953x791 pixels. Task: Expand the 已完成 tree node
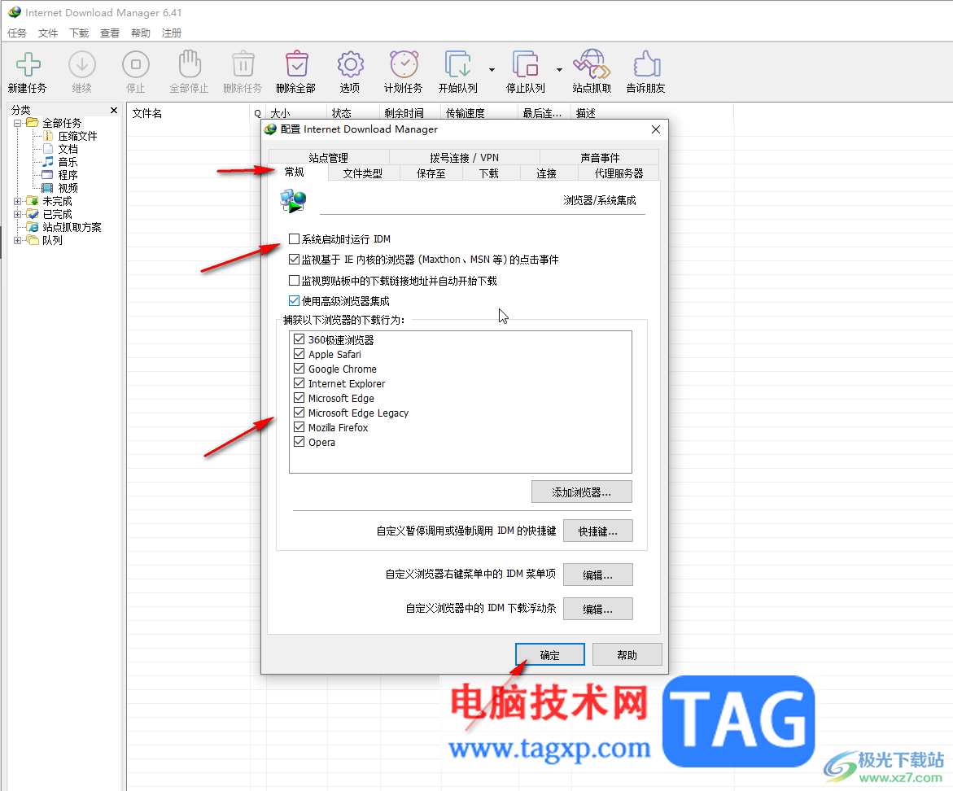pyautogui.click(x=18, y=215)
